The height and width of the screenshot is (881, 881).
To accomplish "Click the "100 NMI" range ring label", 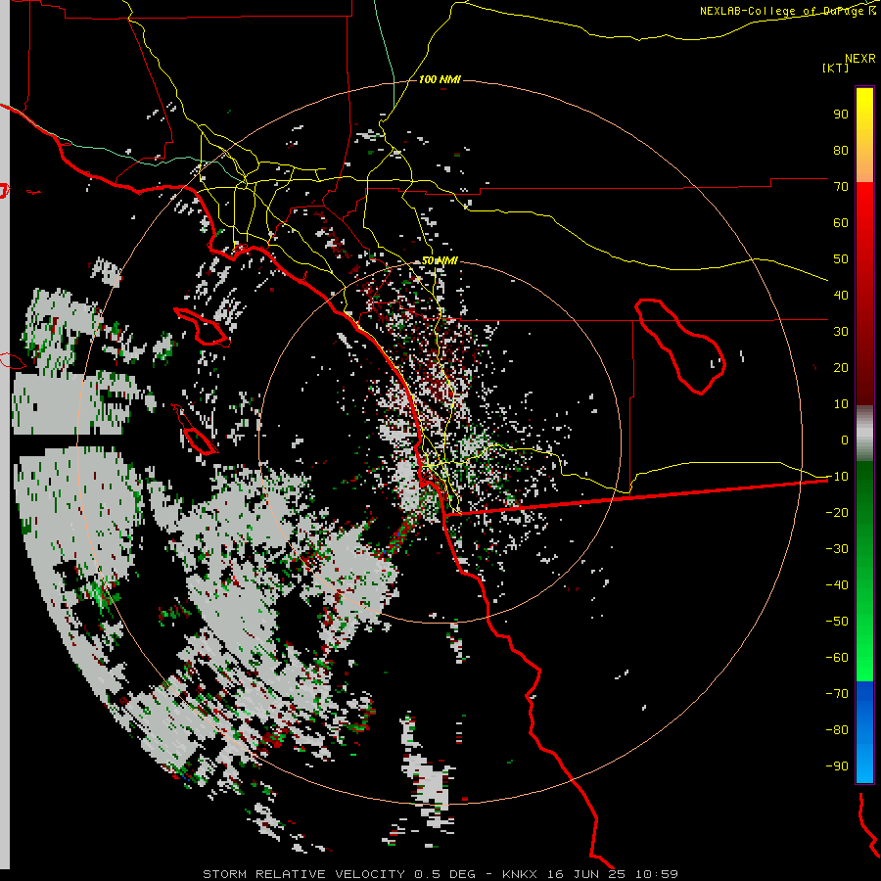I will click(440, 80).
